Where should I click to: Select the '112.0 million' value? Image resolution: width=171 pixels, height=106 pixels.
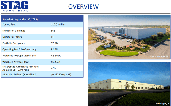tap(58, 25)
